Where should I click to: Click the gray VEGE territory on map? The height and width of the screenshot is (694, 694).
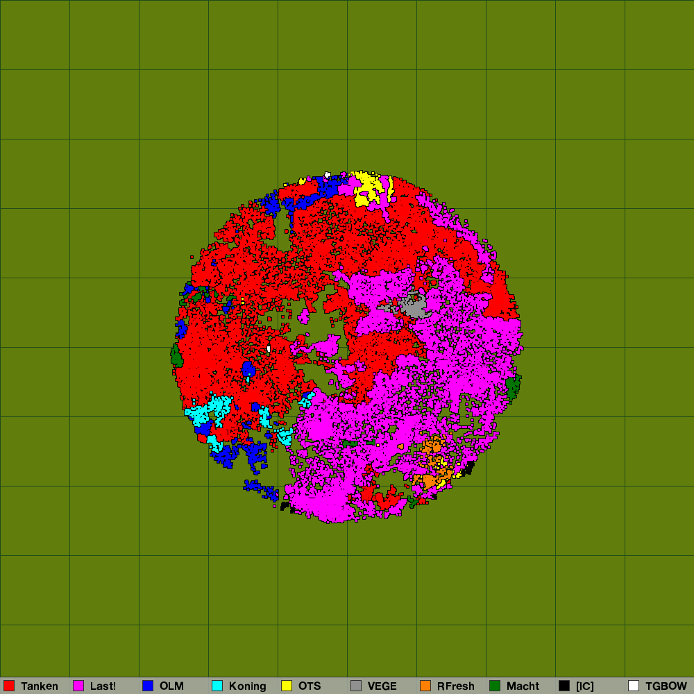[412, 305]
